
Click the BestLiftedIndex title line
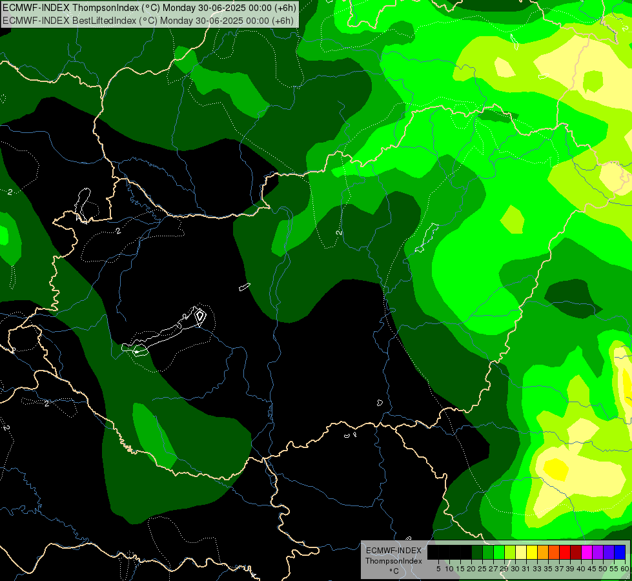click(x=148, y=21)
